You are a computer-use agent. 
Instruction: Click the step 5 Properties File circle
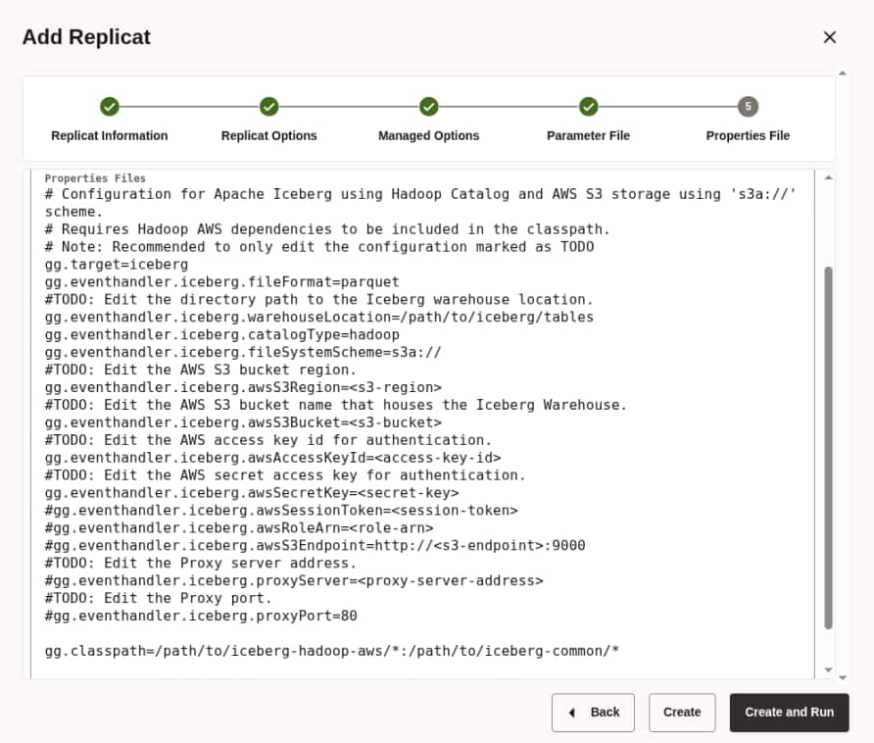[x=748, y=107]
